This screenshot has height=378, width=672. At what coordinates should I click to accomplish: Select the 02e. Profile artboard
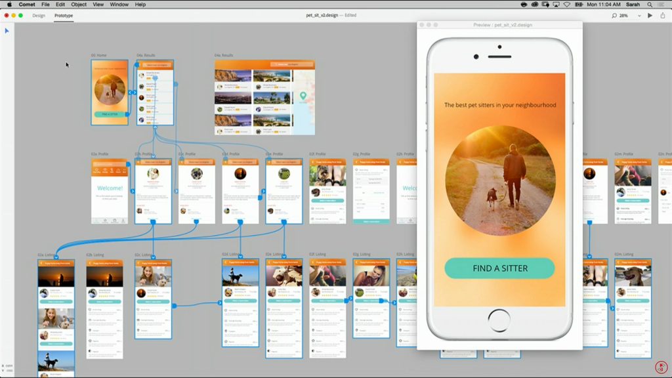[x=283, y=191]
